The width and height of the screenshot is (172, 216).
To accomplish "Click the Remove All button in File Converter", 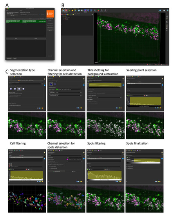I will 50,28.
